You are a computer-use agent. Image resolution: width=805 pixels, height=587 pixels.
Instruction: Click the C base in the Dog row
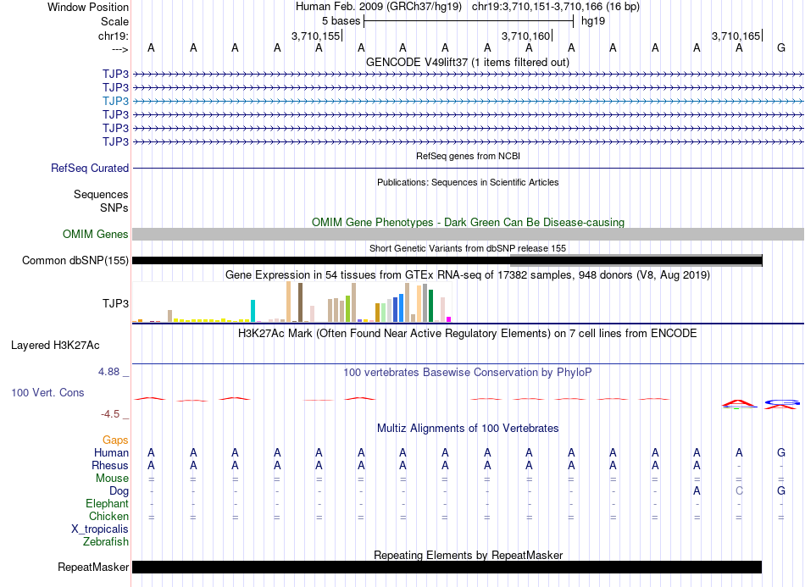[739, 491]
